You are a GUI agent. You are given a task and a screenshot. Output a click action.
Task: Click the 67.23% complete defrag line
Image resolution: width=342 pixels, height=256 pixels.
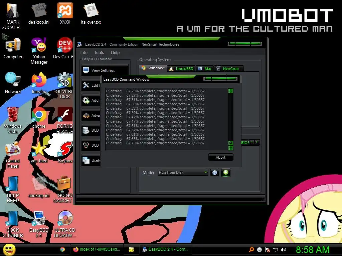coord(155,91)
